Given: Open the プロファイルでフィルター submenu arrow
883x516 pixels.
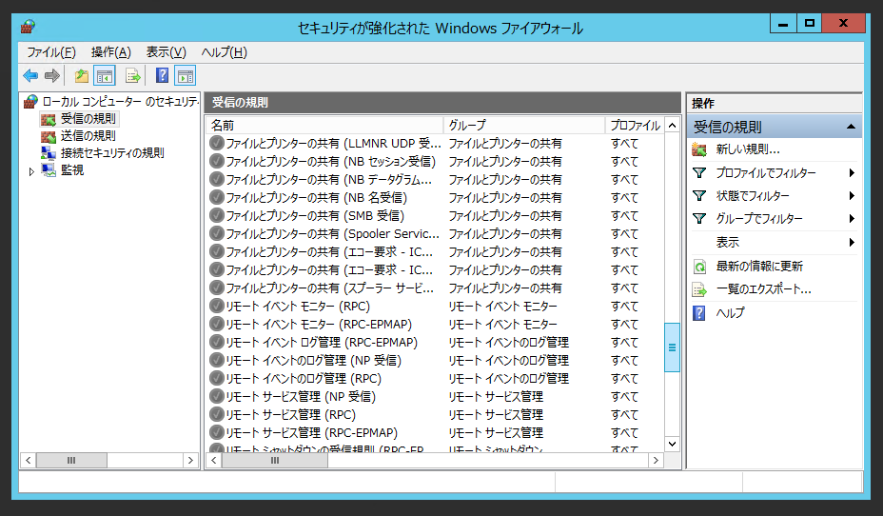Looking at the screenshot, I should click(852, 173).
